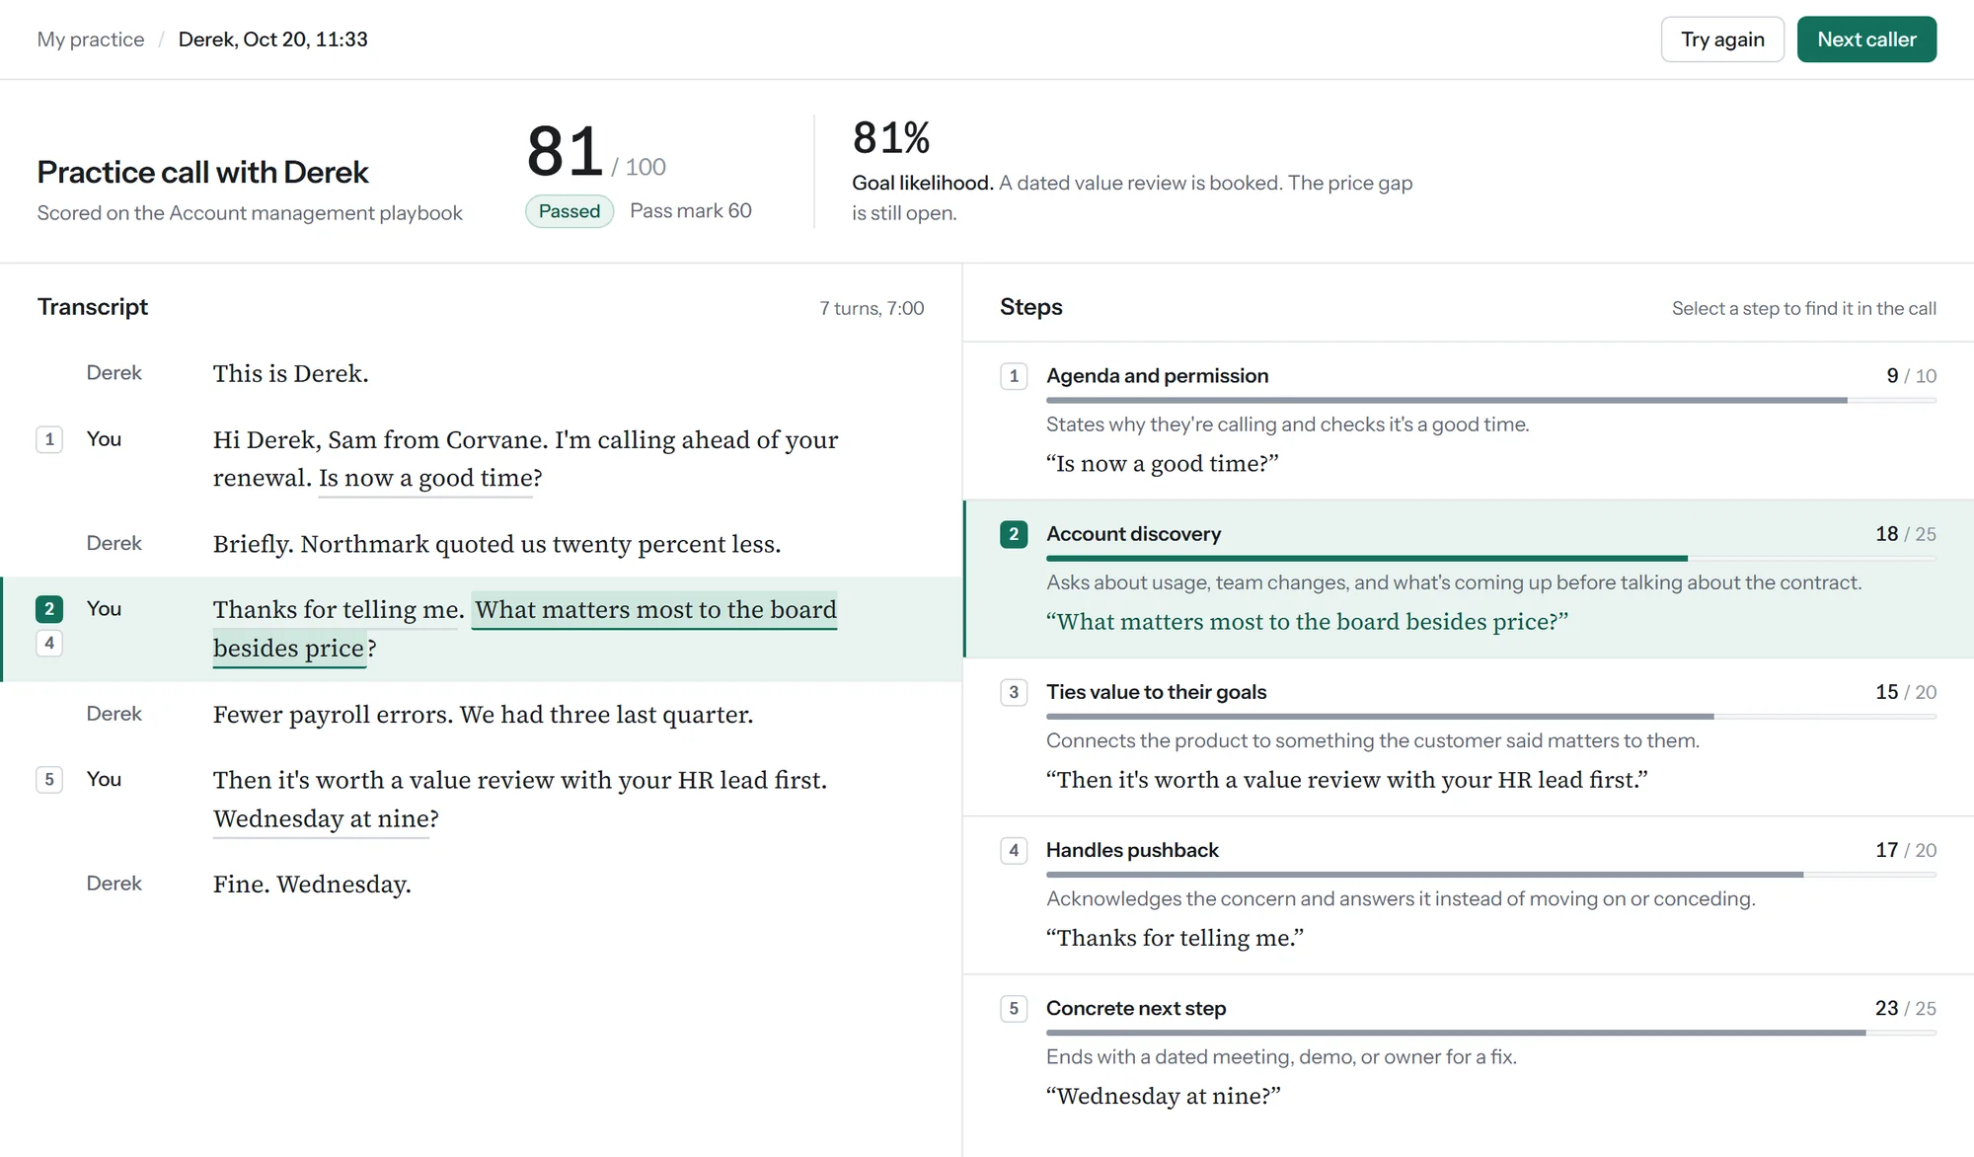Click the quote “Then it's worth a value review” in Steps

(x=1347, y=780)
